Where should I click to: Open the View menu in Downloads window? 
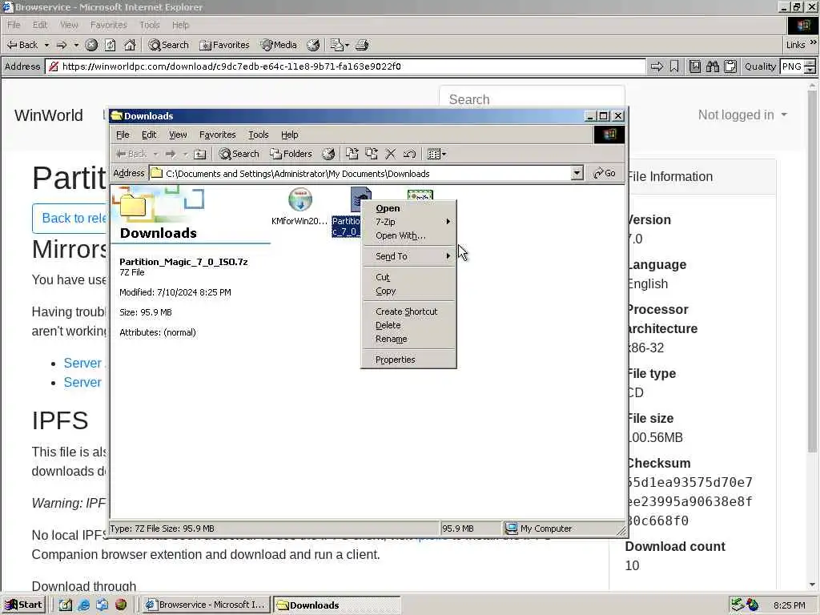tap(178, 135)
